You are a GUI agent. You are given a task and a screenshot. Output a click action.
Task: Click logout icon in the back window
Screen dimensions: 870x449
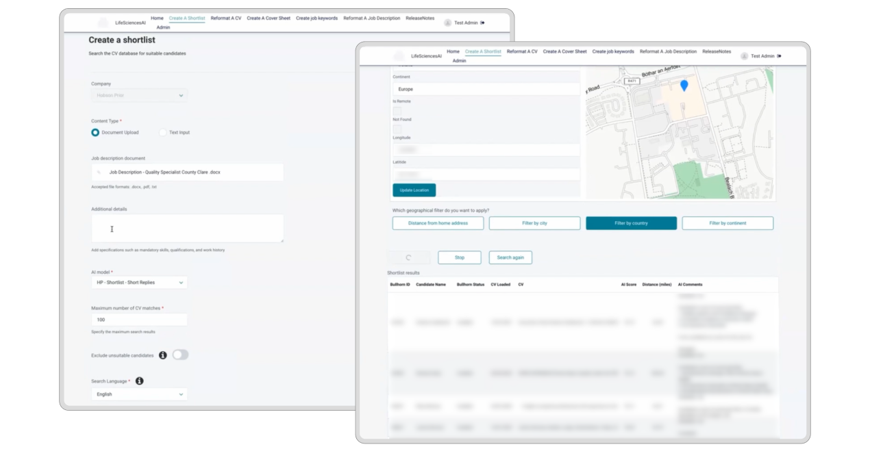tap(483, 23)
